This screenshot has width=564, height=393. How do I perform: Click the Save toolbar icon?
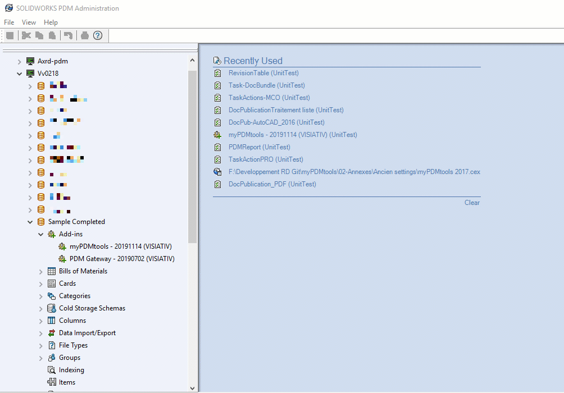(x=10, y=35)
